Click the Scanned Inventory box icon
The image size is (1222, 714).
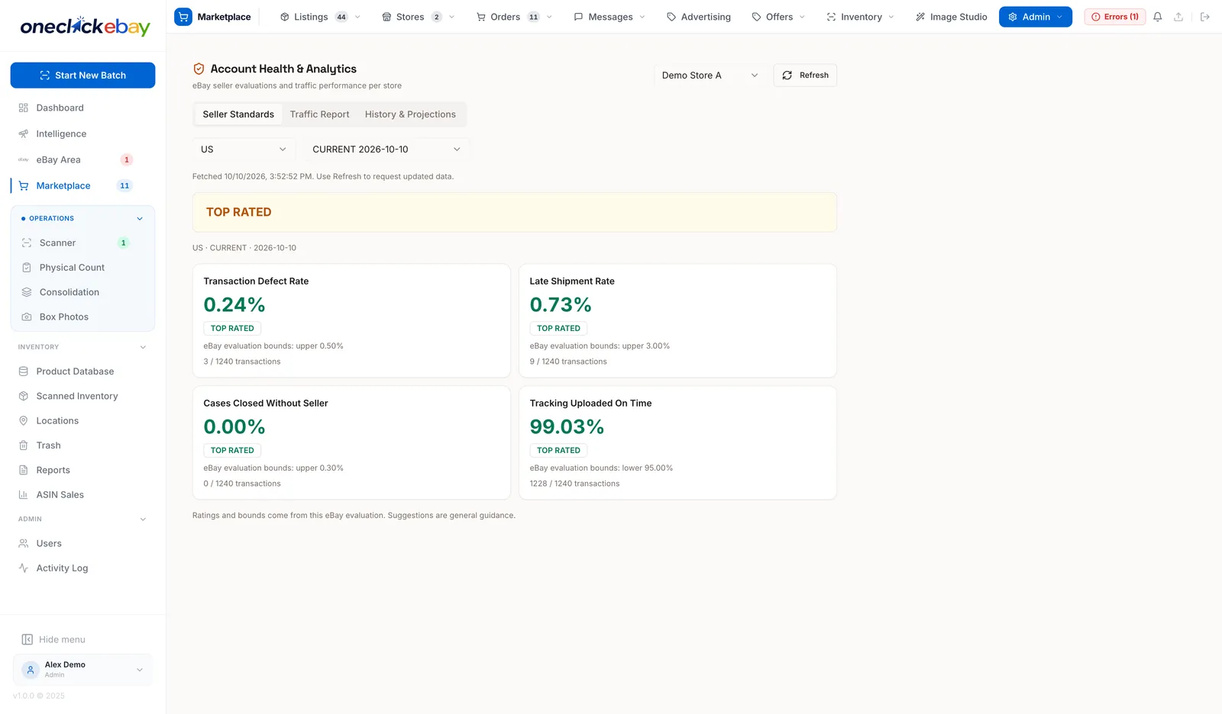(24, 396)
